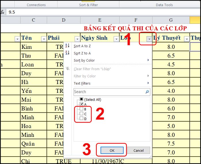Click the Lý Thuyết cell with 4.0
The height and width of the screenshot is (164, 201).
[x=171, y=91]
